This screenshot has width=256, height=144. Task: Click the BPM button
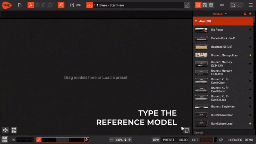tap(156, 140)
